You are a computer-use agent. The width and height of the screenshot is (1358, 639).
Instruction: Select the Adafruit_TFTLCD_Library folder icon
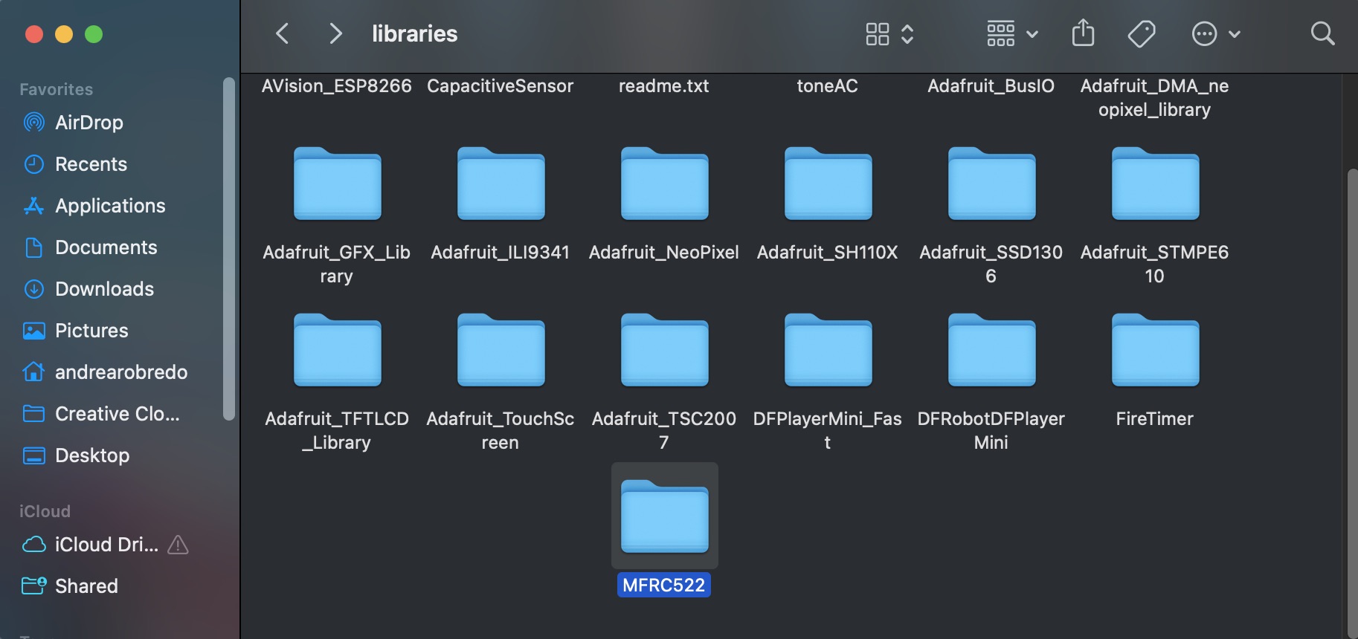tap(337, 350)
